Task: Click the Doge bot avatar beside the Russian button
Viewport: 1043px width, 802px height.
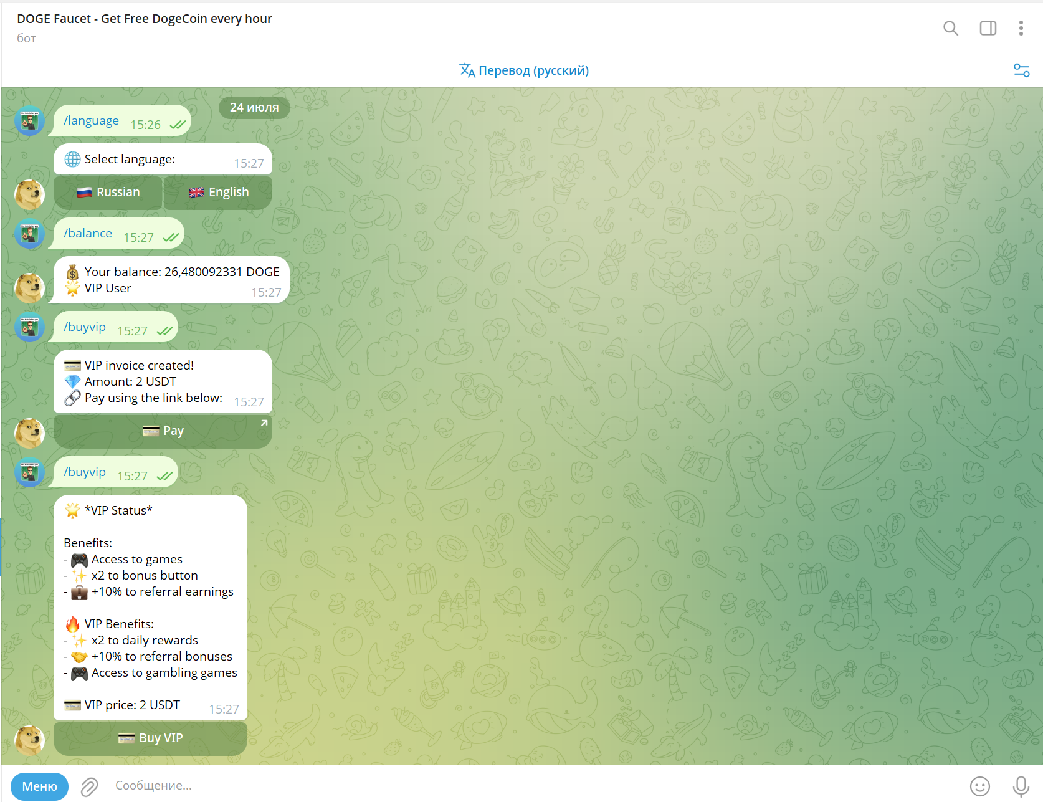Action: pos(29,195)
